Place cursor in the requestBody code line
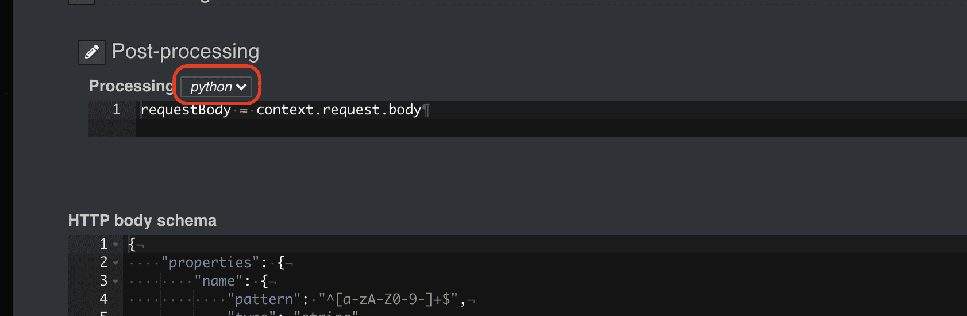 click(552, 110)
